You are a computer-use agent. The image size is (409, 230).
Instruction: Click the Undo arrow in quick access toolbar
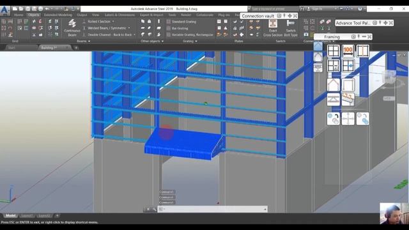[47, 9]
